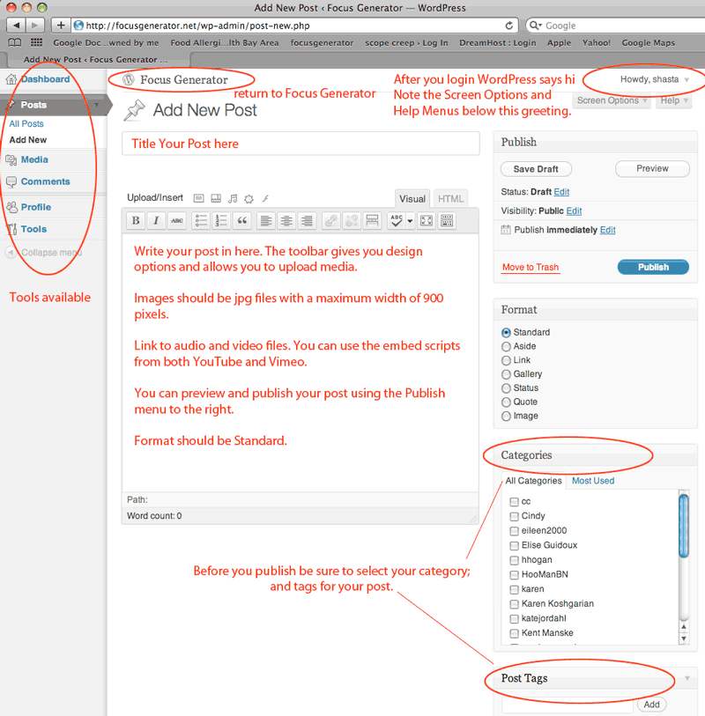The width and height of the screenshot is (705, 716).
Task: Open Profile in the admin sidebar
Action: (35, 207)
